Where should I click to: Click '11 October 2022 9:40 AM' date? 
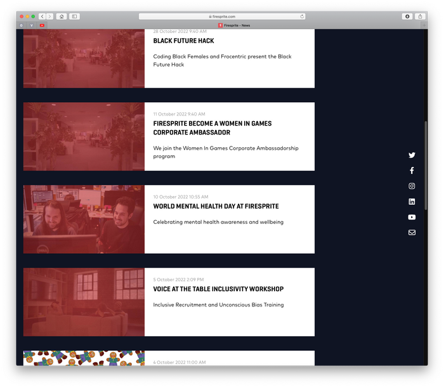pyautogui.click(x=179, y=114)
